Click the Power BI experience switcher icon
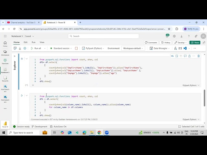This screenshot has width=207, height=155. 5,124
